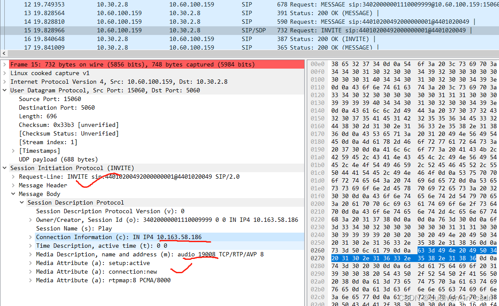Screen dimensions: 499x306
Task: Expand the Frame 15 details row
Action: point(4,64)
